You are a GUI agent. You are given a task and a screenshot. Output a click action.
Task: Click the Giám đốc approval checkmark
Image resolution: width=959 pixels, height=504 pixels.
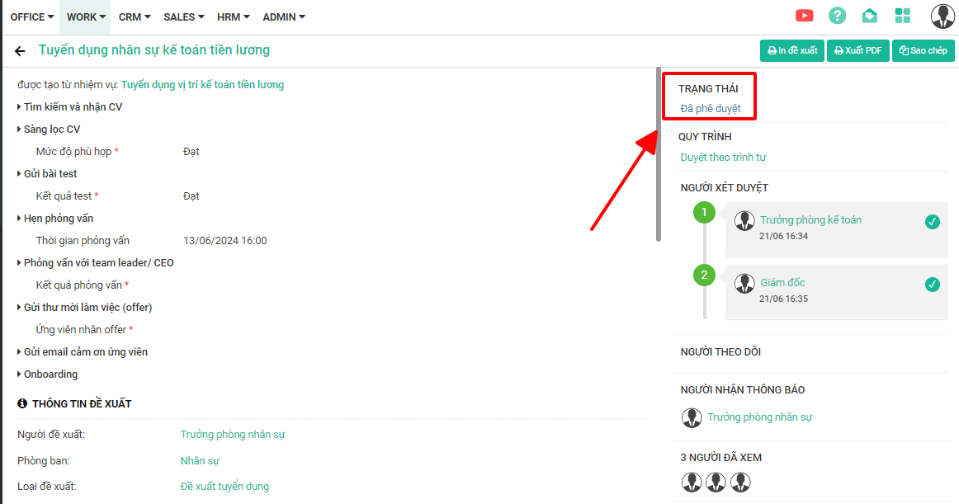point(933,285)
